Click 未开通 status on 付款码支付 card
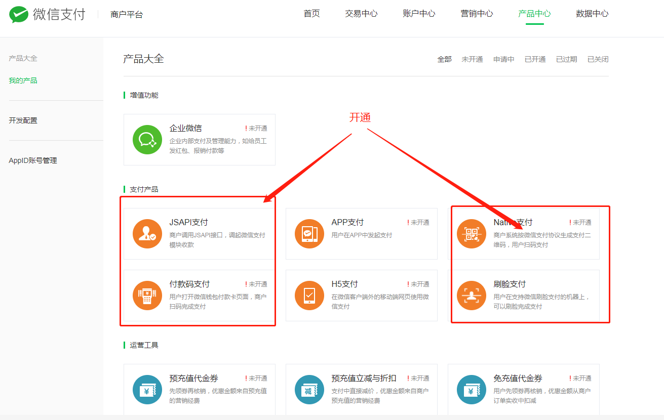The width and height of the screenshot is (664, 420). (x=256, y=284)
